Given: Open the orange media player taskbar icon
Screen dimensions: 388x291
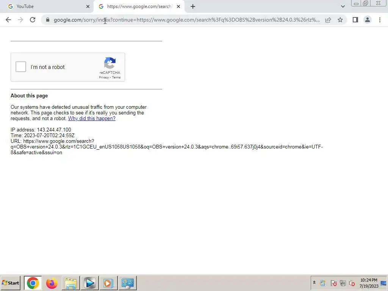Looking at the screenshot, I should (x=108, y=283).
